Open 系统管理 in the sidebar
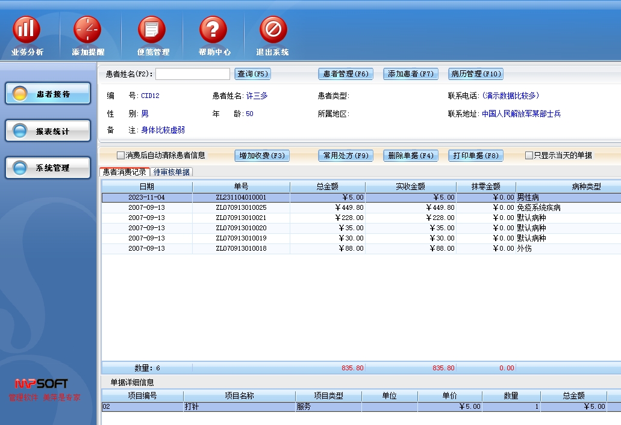Screen dimensions: 621x425 48,168
